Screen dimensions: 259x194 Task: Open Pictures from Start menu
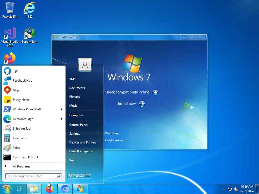pos(75,97)
